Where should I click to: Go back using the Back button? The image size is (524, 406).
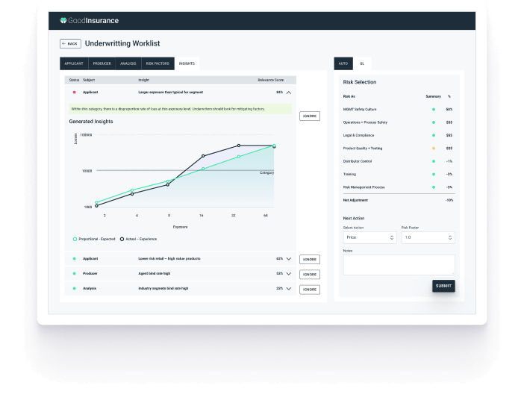coord(70,43)
